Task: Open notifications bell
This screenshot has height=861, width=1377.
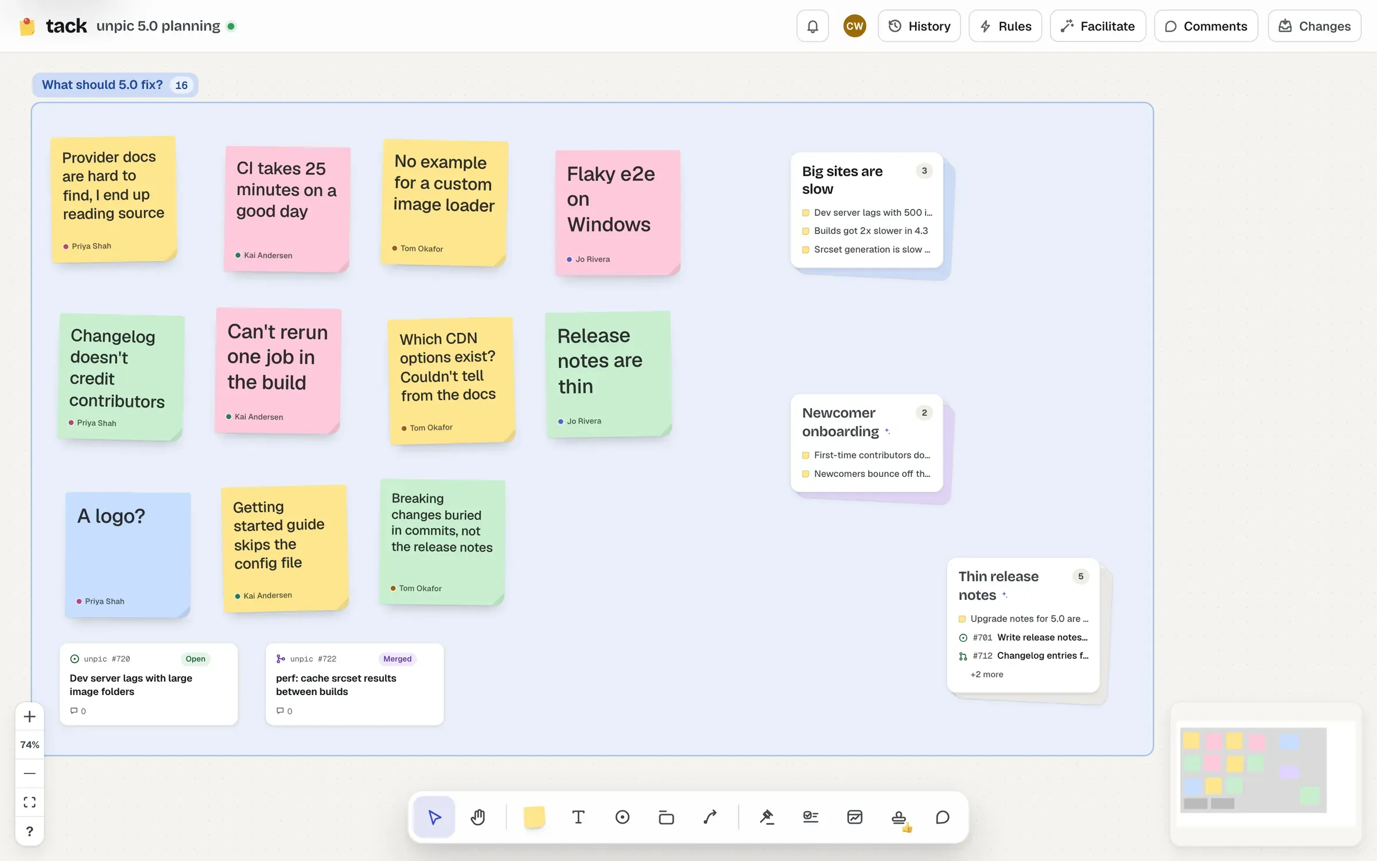Action: (812, 26)
